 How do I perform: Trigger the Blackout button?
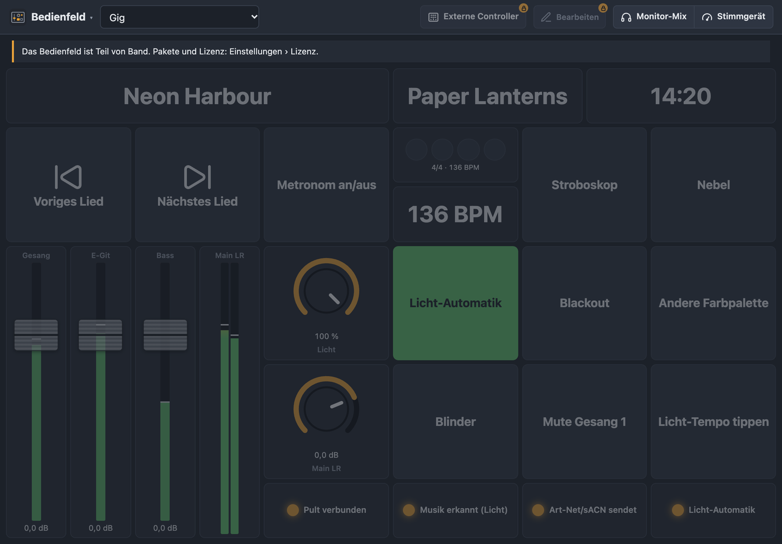(584, 303)
